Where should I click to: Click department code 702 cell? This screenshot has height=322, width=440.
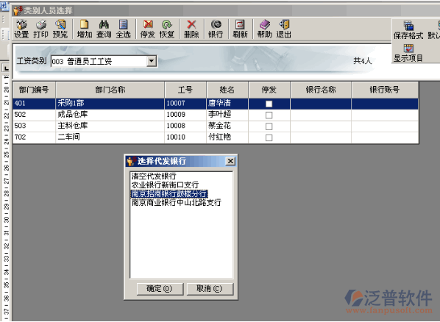(34, 137)
